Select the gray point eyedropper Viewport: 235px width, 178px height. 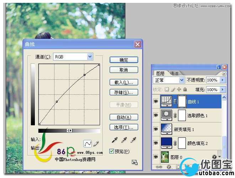pos(124,140)
